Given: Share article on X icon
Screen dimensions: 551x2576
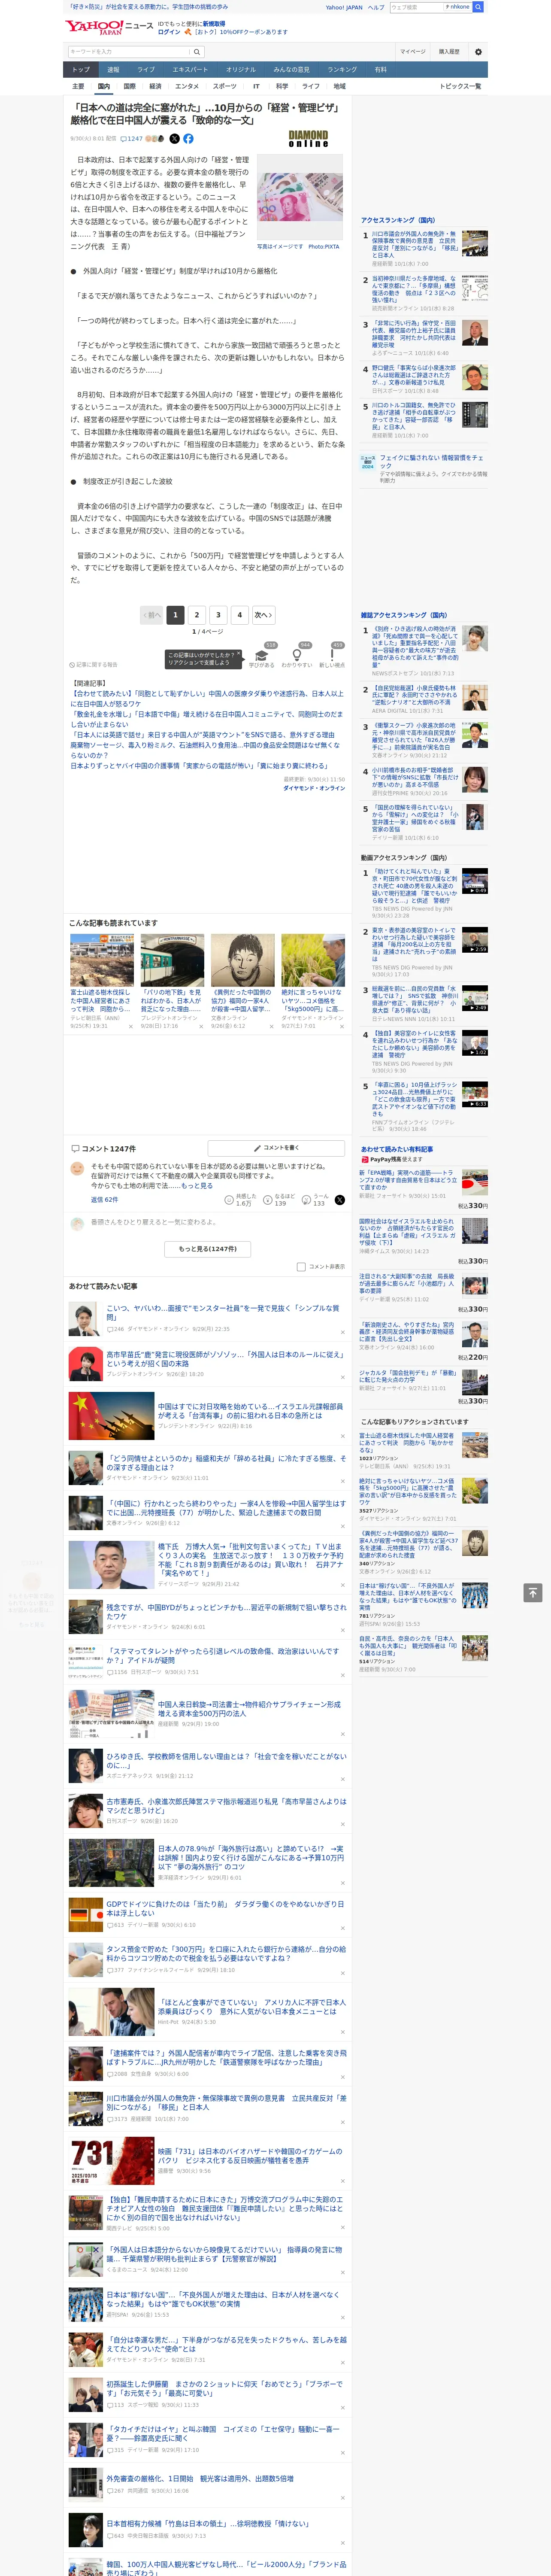Looking at the screenshot, I should click(174, 139).
